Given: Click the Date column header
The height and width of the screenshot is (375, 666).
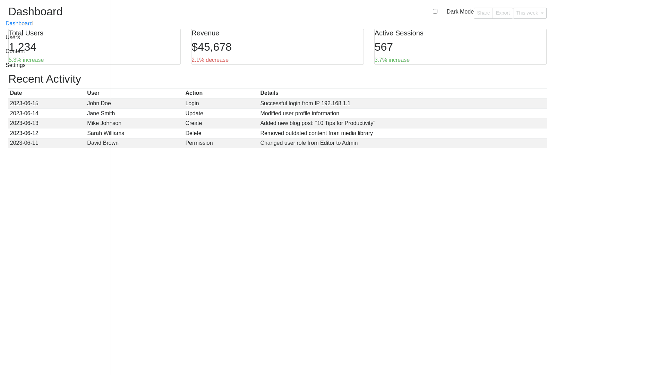Looking at the screenshot, I should point(16,93).
